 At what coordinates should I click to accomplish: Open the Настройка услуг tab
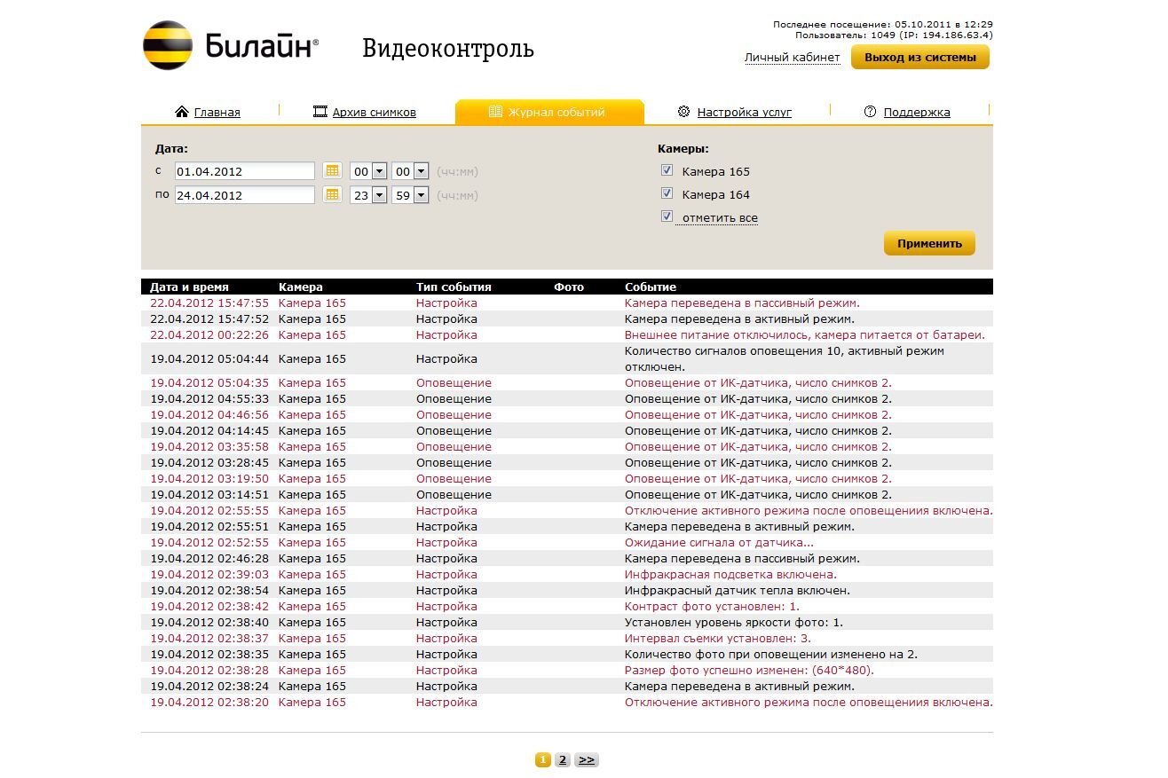pyautogui.click(x=744, y=112)
